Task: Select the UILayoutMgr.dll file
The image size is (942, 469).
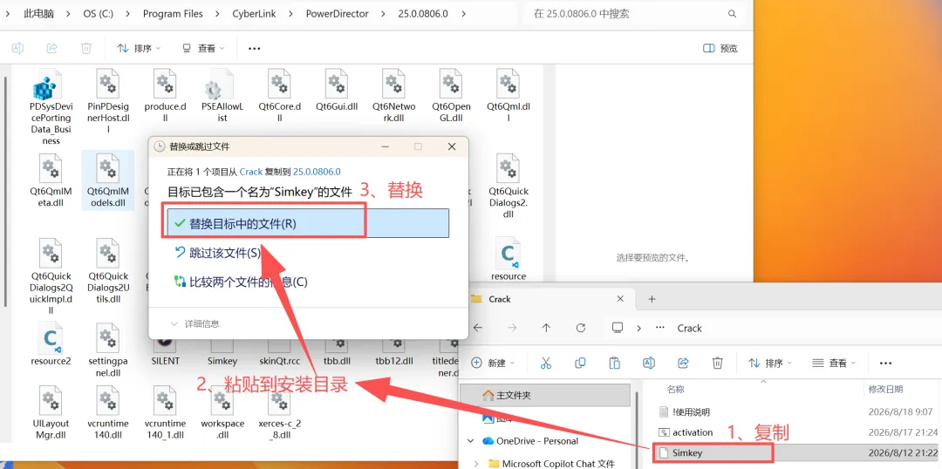Action: tap(51, 413)
